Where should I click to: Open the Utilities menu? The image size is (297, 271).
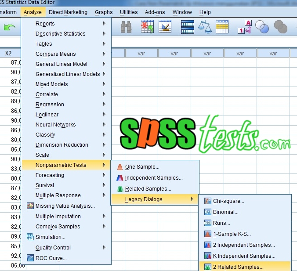tap(129, 12)
